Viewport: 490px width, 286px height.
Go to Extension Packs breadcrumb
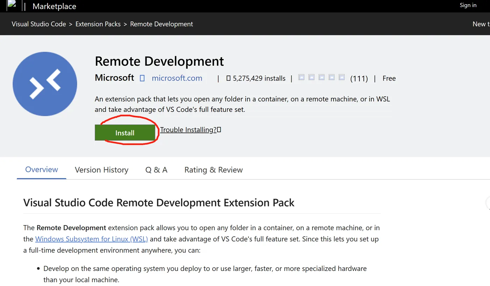[98, 24]
